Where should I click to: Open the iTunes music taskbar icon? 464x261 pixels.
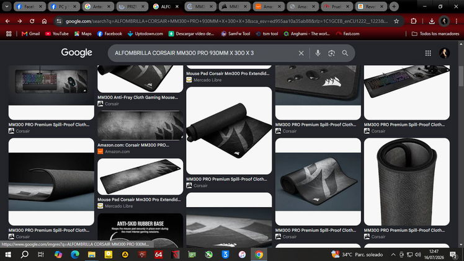pyautogui.click(x=242, y=255)
